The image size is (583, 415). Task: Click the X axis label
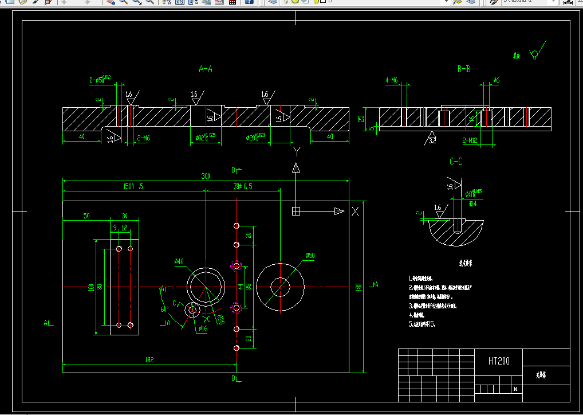356,212
